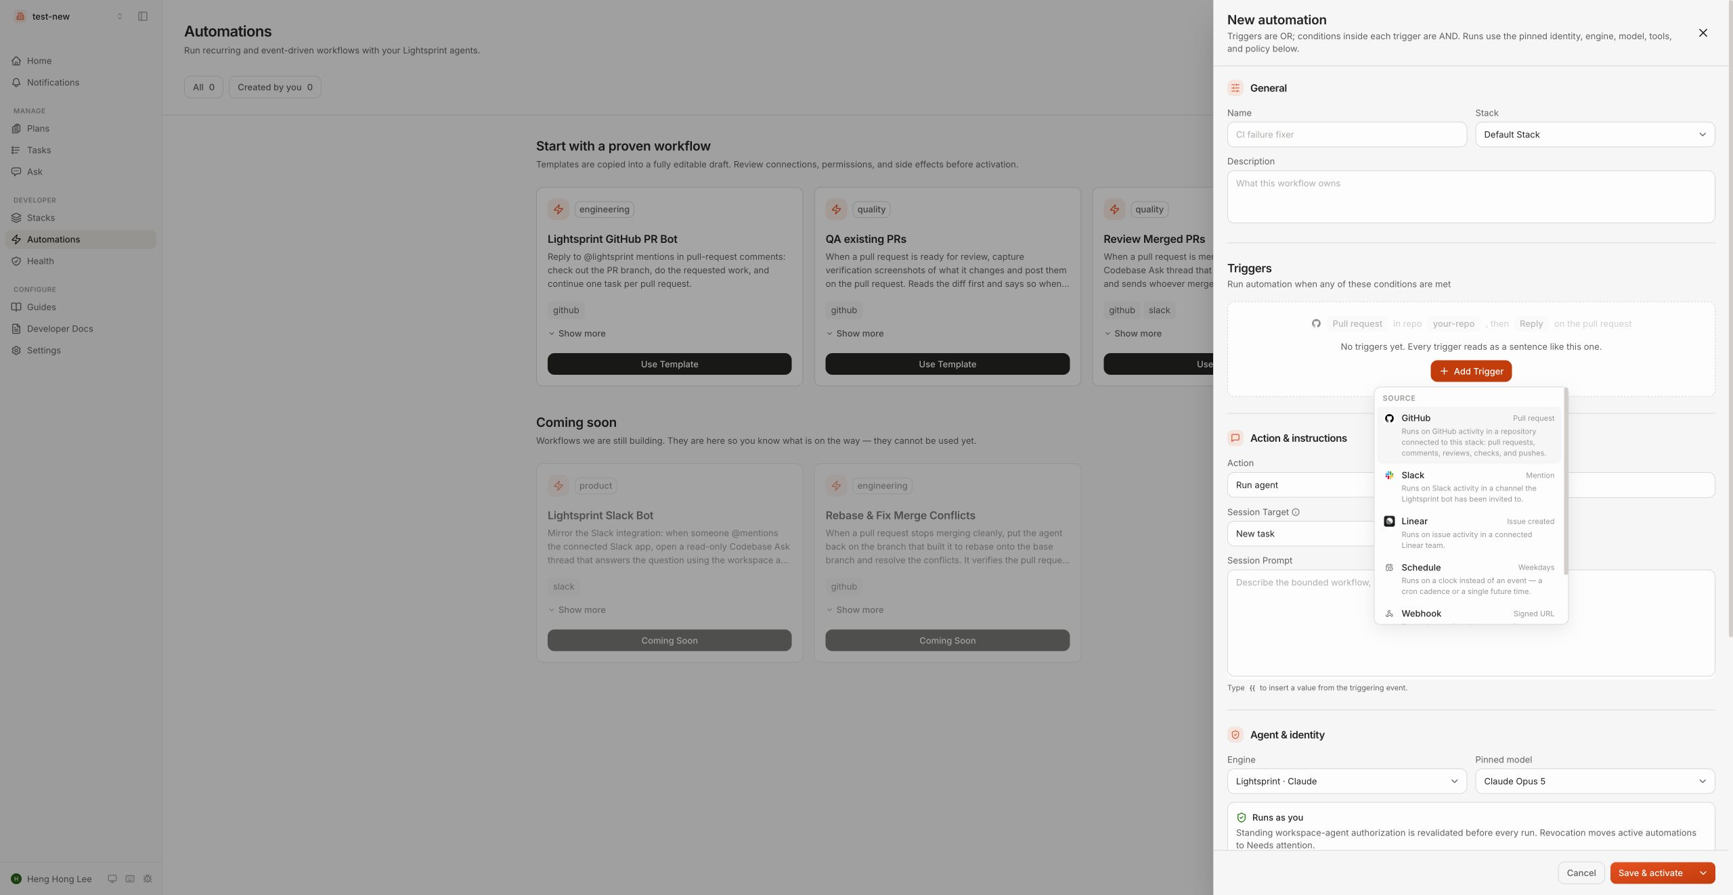
Task: Select the Created by you filter tab
Action: 275,87
